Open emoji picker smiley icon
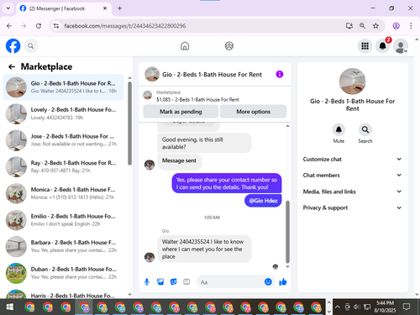The image size is (420, 315). pyautogui.click(x=268, y=281)
